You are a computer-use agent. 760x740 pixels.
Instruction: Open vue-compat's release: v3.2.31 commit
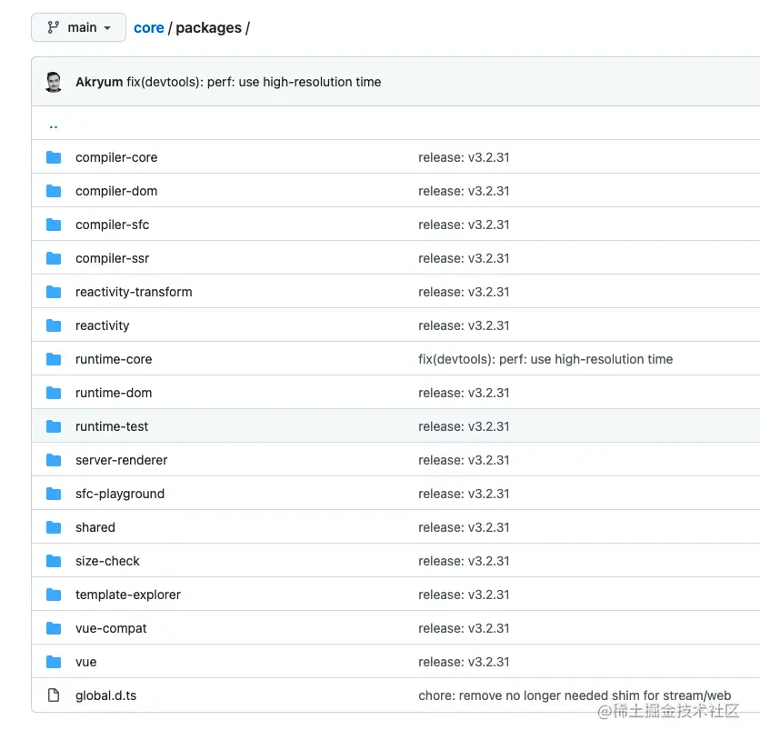464,628
